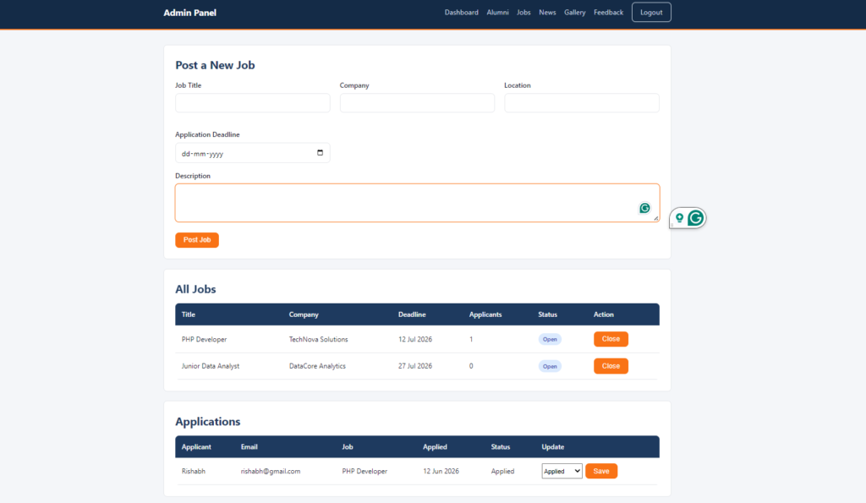The height and width of the screenshot is (503, 866).
Task: Open the Jobs navigation link
Action: (523, 12)
